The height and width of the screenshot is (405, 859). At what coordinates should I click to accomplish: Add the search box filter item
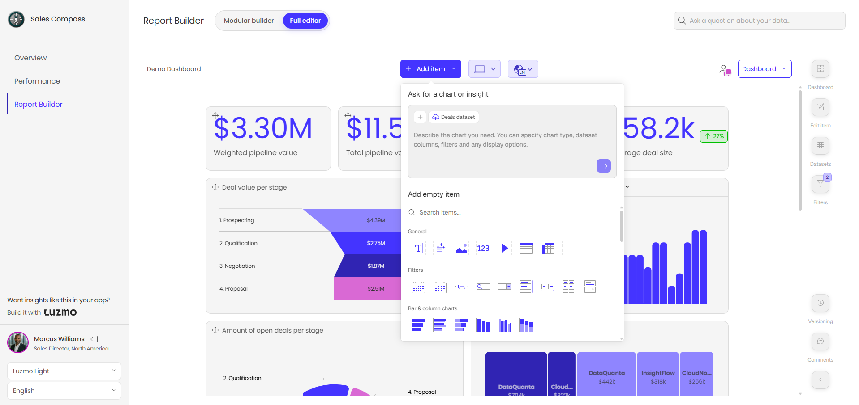point(483,287)
